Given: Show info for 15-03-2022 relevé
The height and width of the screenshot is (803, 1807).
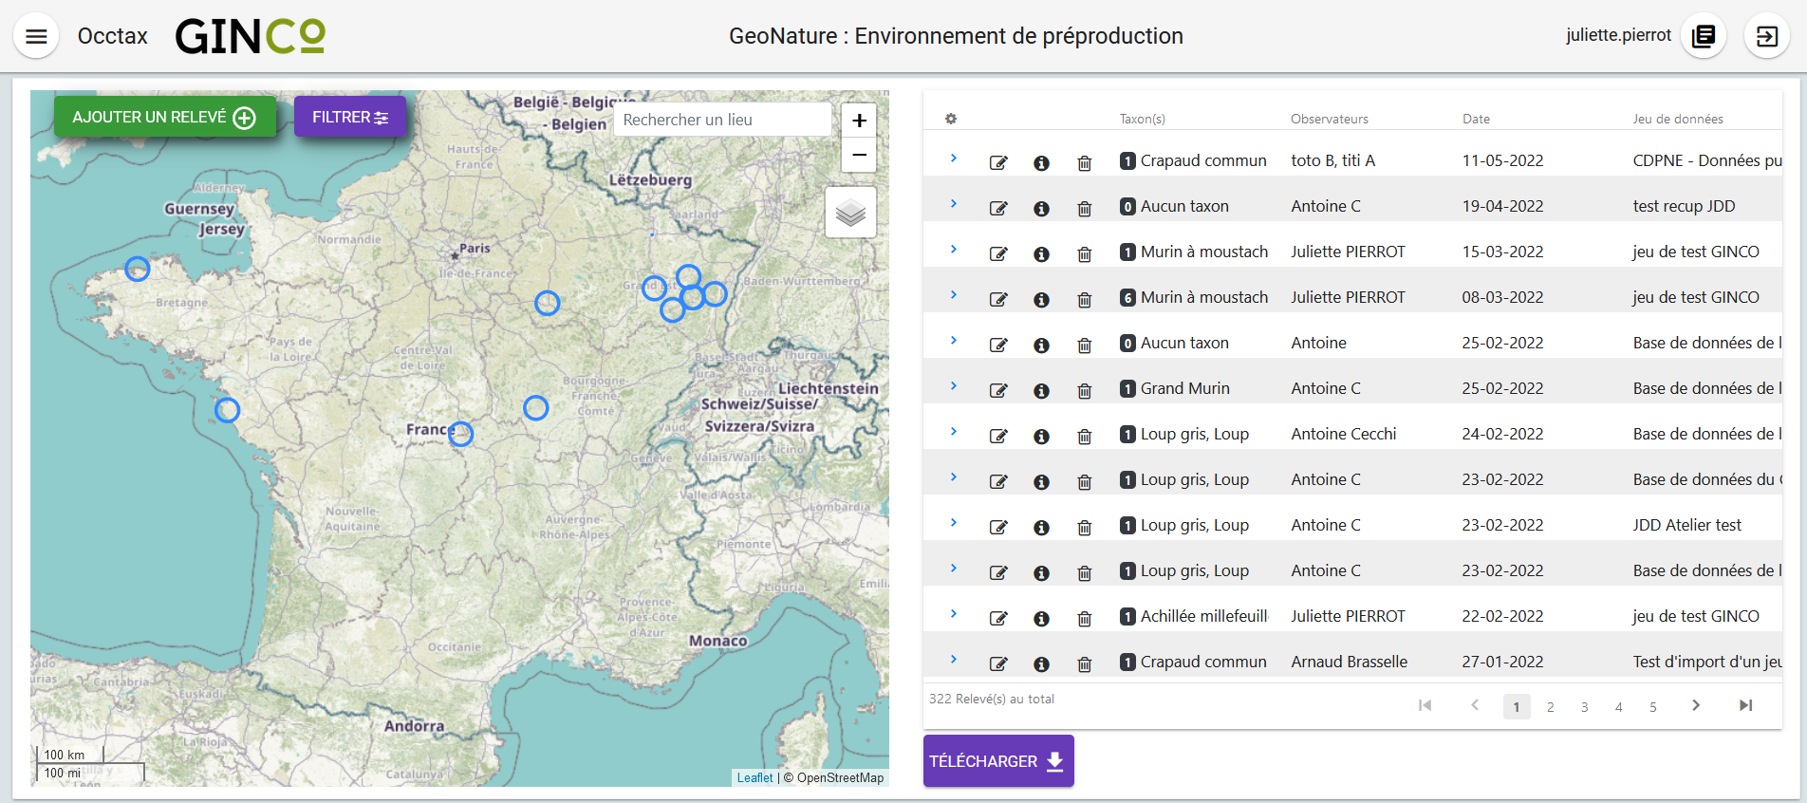Looking at the screenshot, I should (x=1041, y=253).
